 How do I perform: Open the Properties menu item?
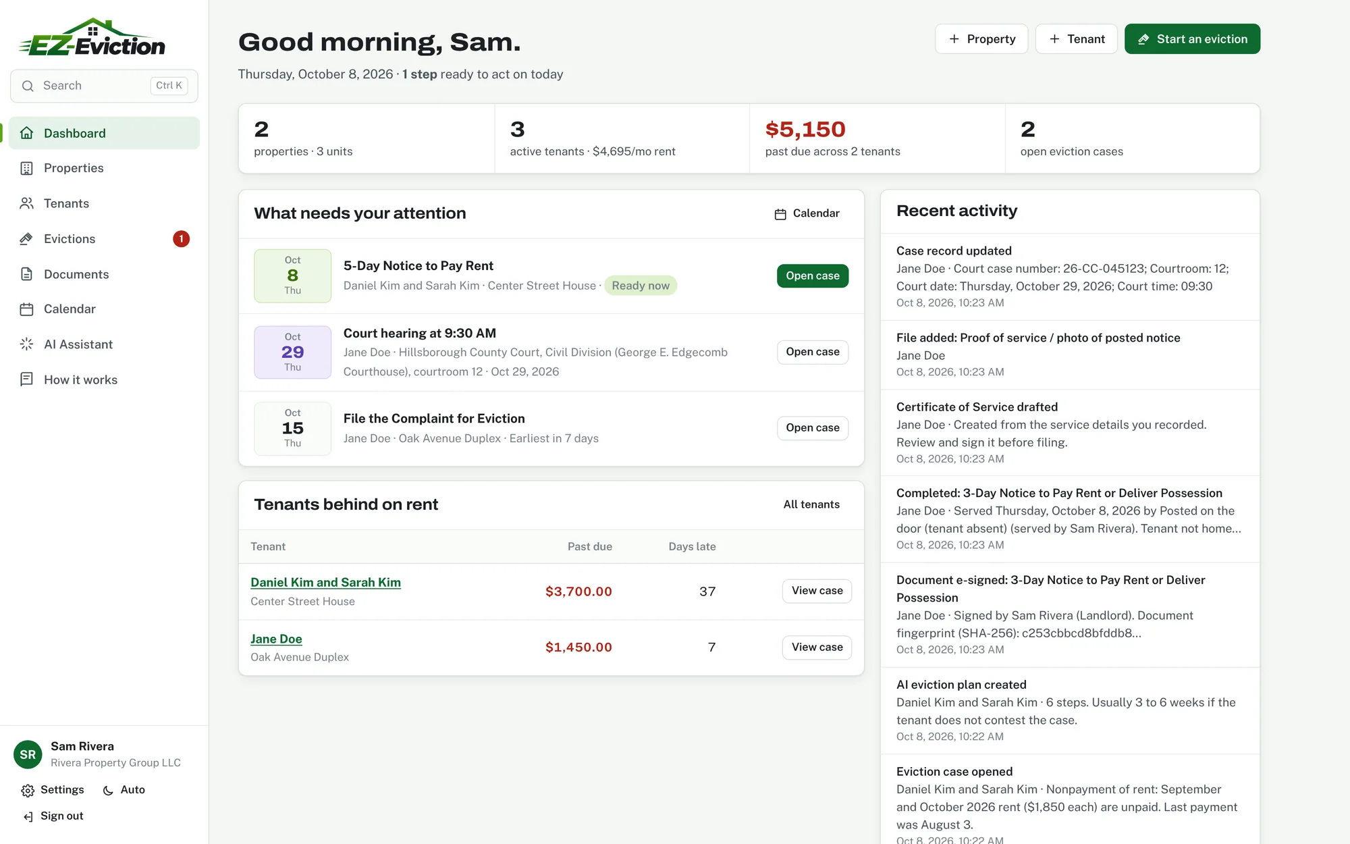click(x=105, y=168)
